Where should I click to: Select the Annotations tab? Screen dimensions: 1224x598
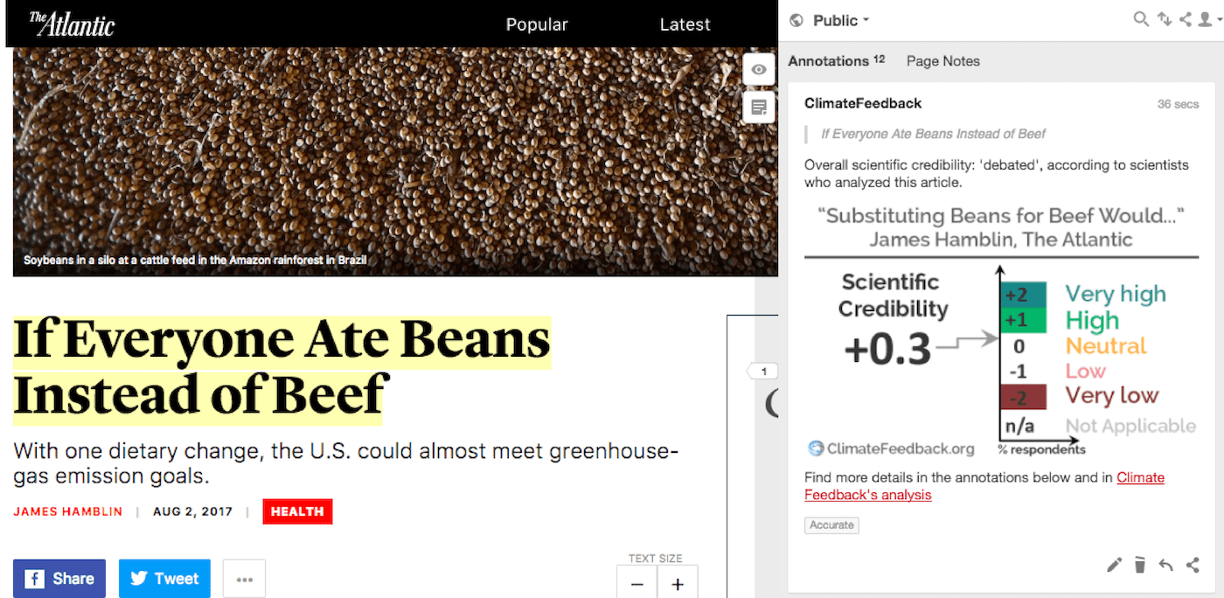pyautogui.click(x=837, y=61)
